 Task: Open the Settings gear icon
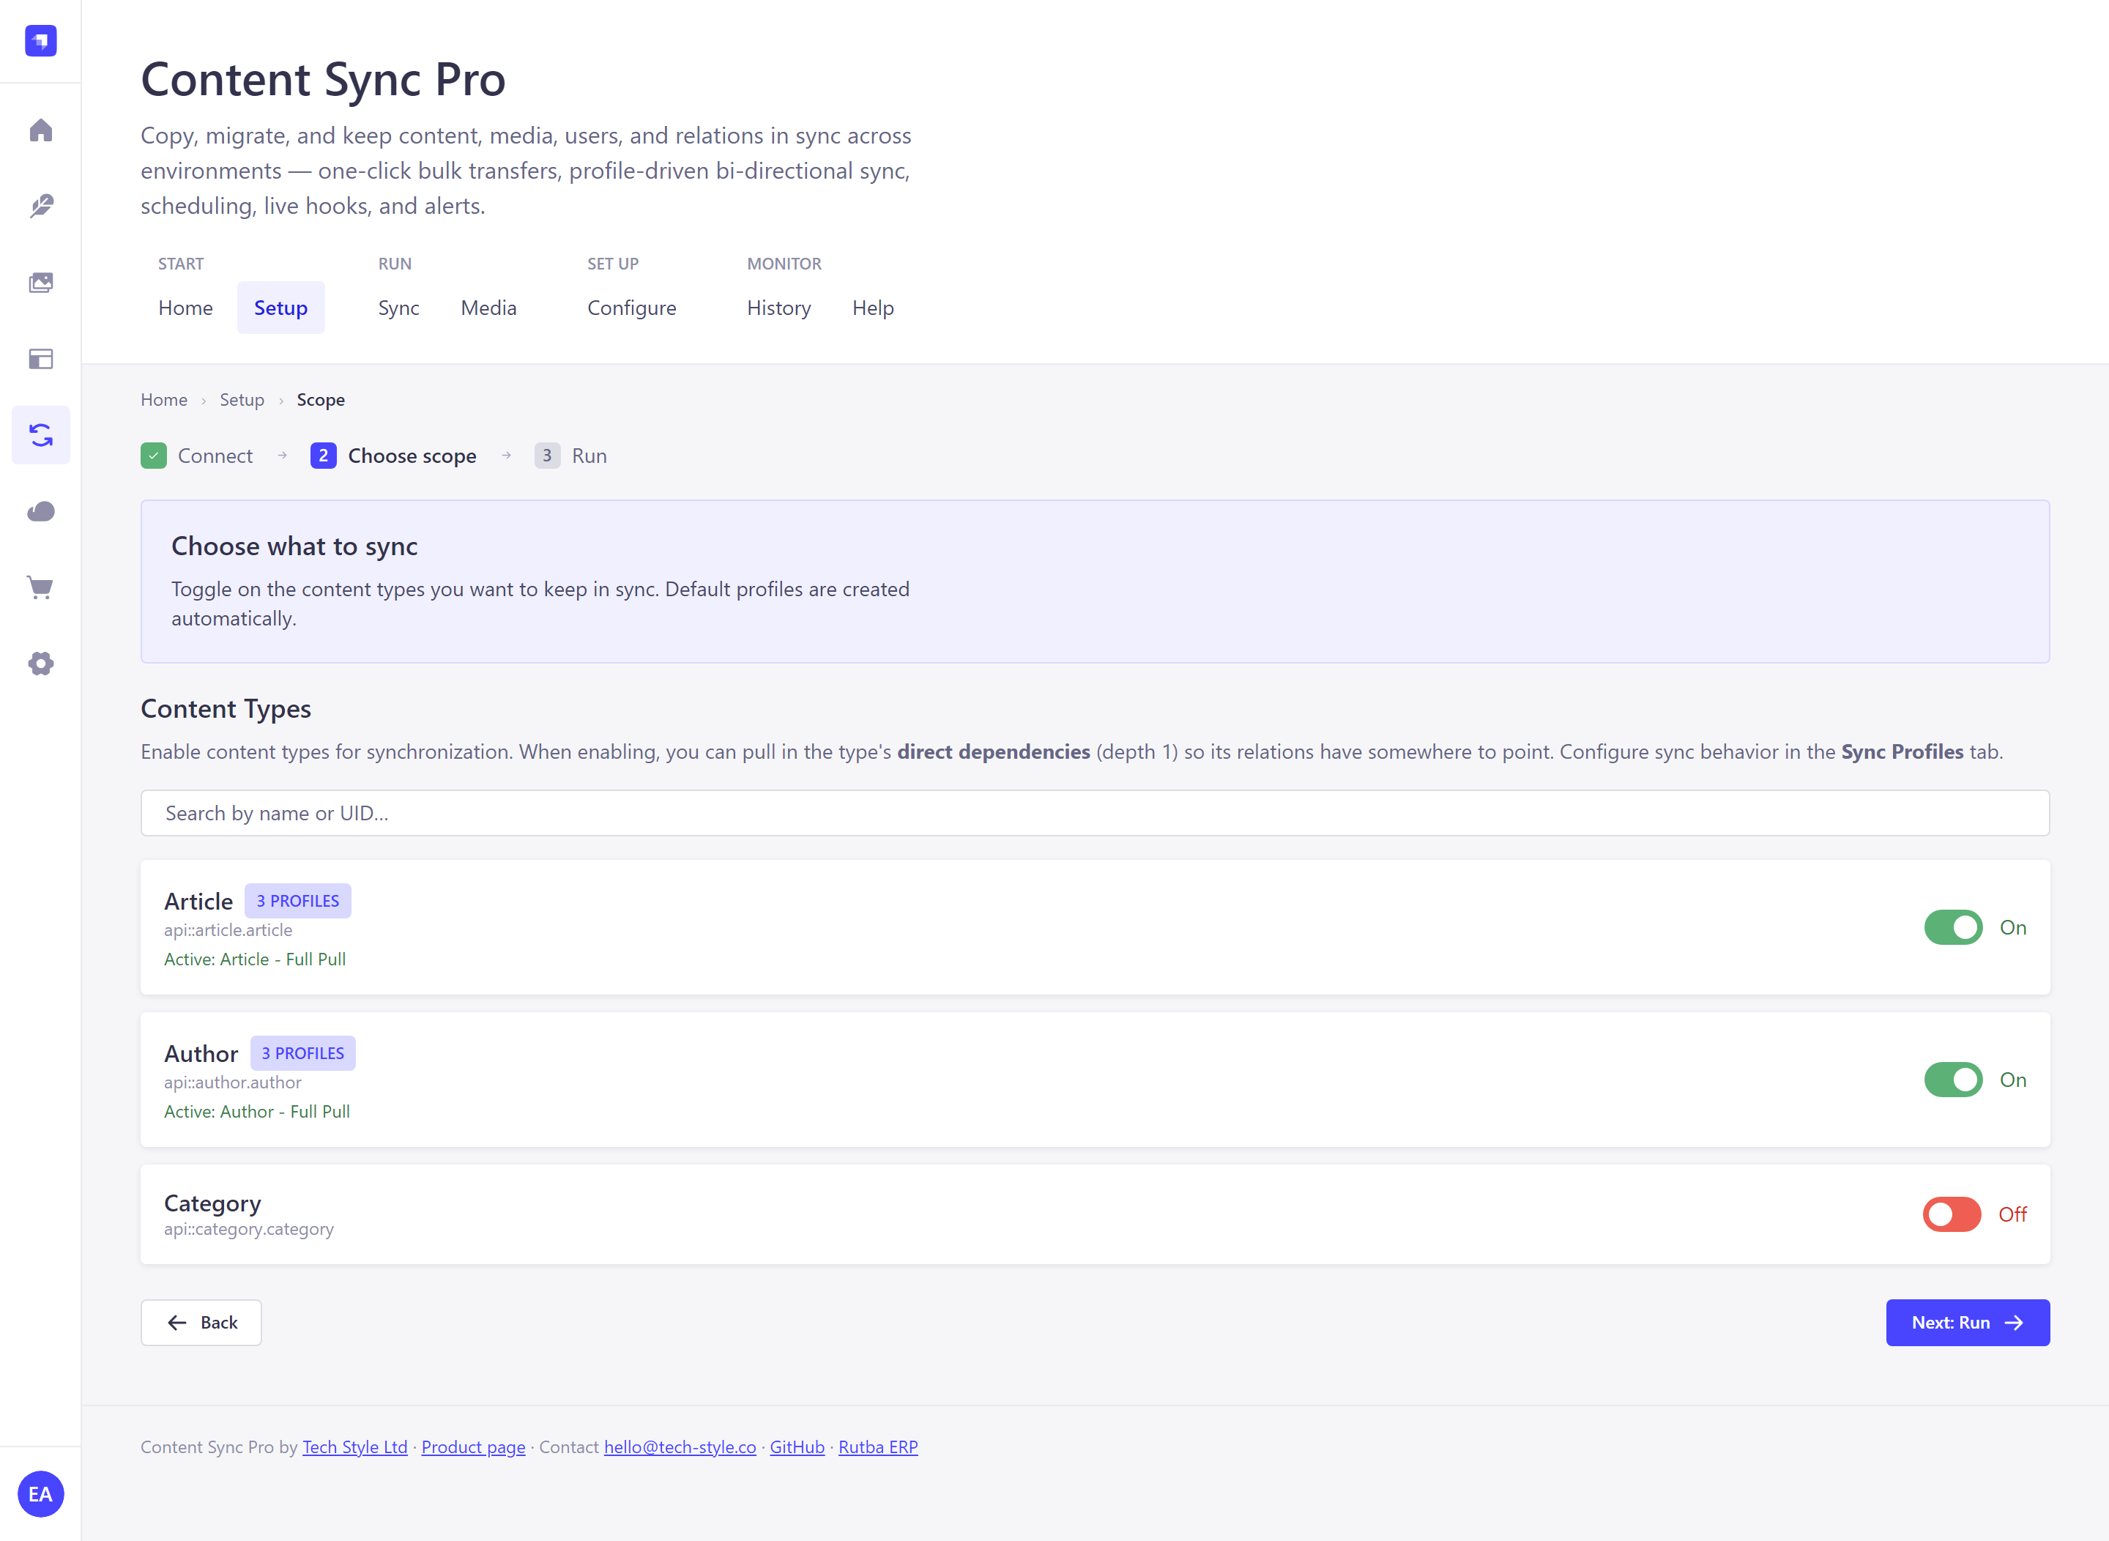pyautogui.click(x=40, y=664)
